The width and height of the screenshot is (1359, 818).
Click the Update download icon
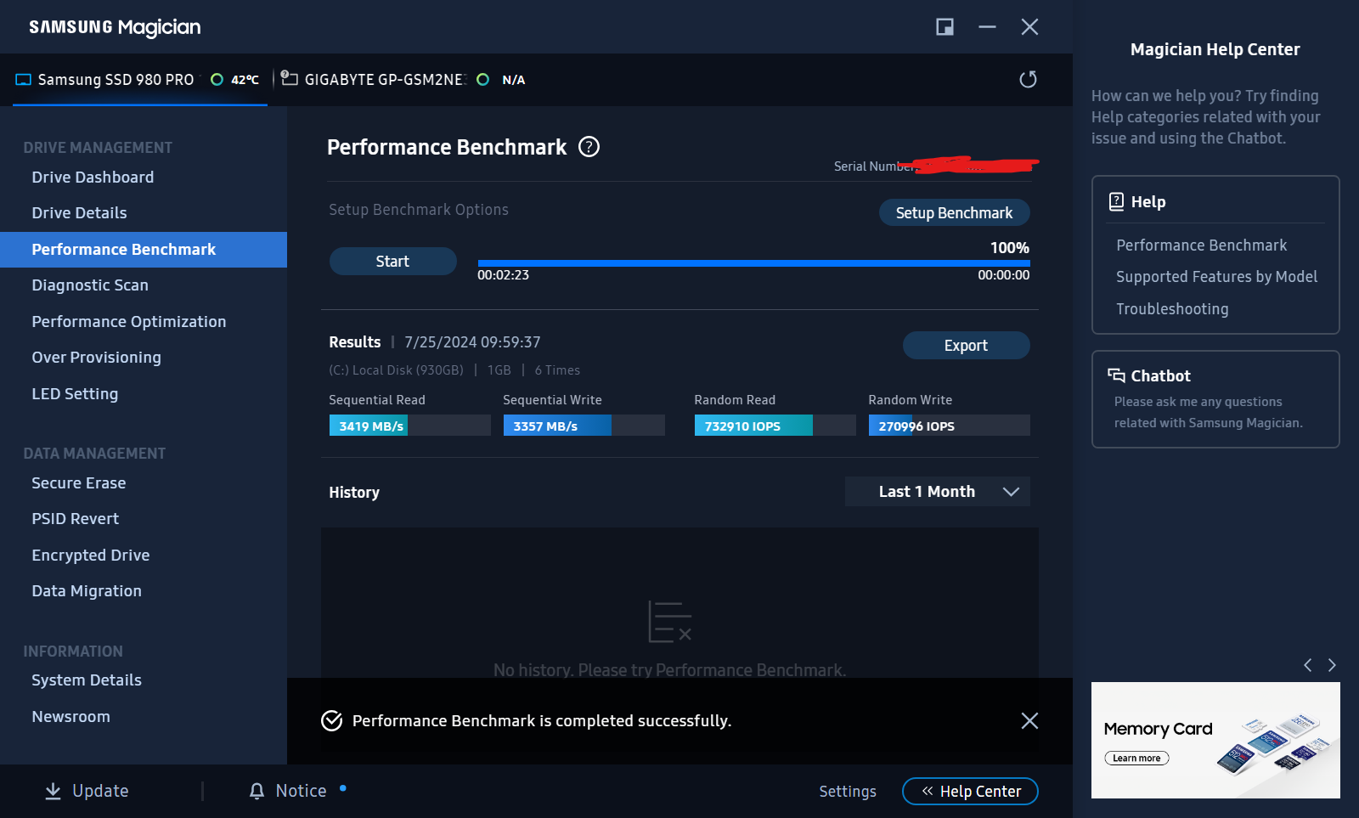click(x=53, y=791)
